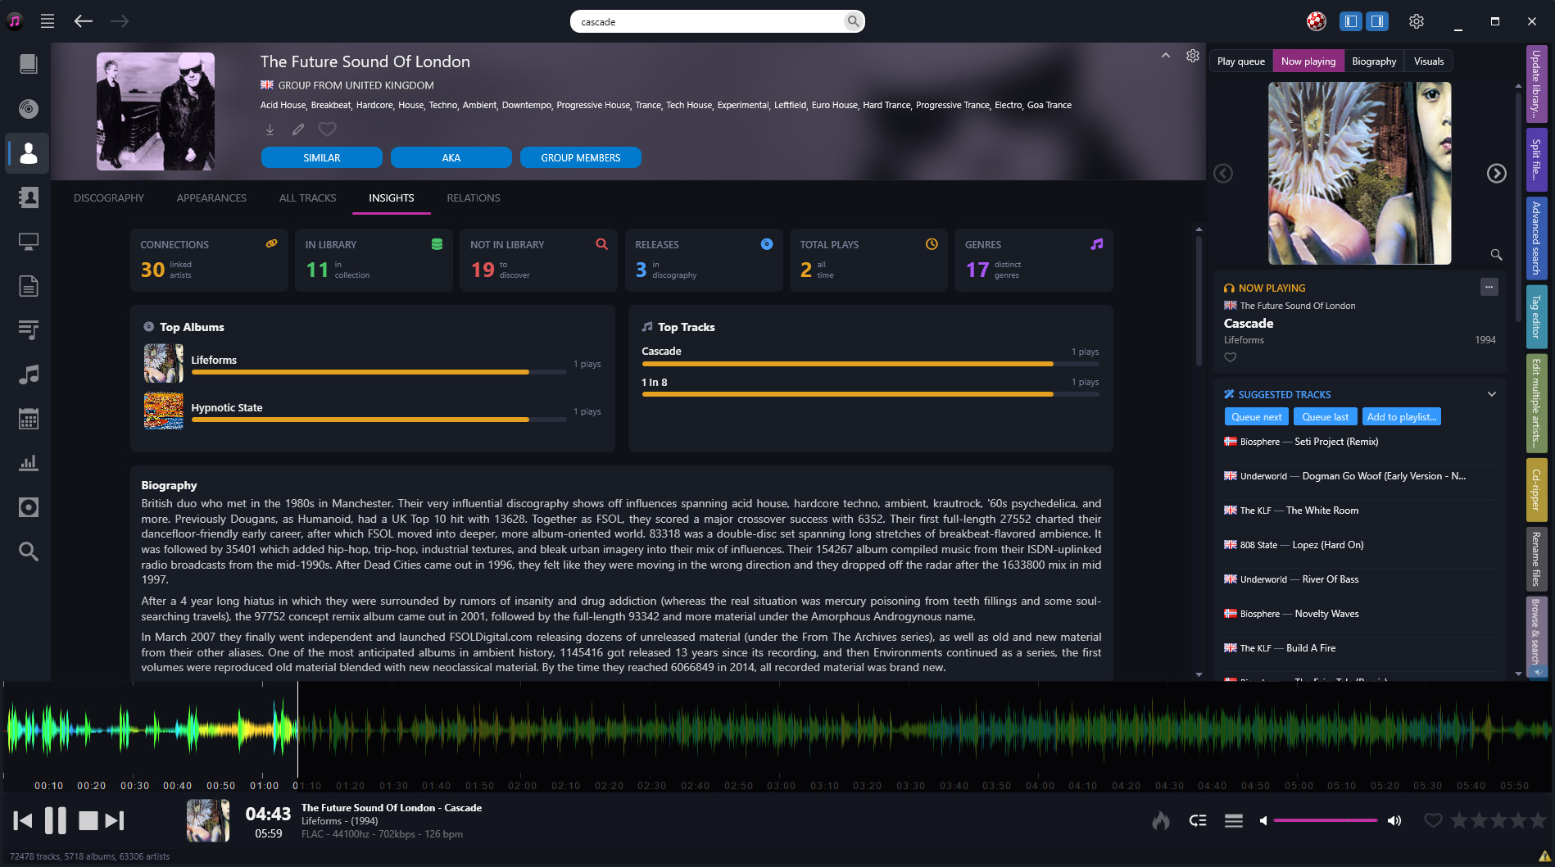Screen dimensions: 1555x867
Task: Pause the playing track
Action: pos(56,820)
